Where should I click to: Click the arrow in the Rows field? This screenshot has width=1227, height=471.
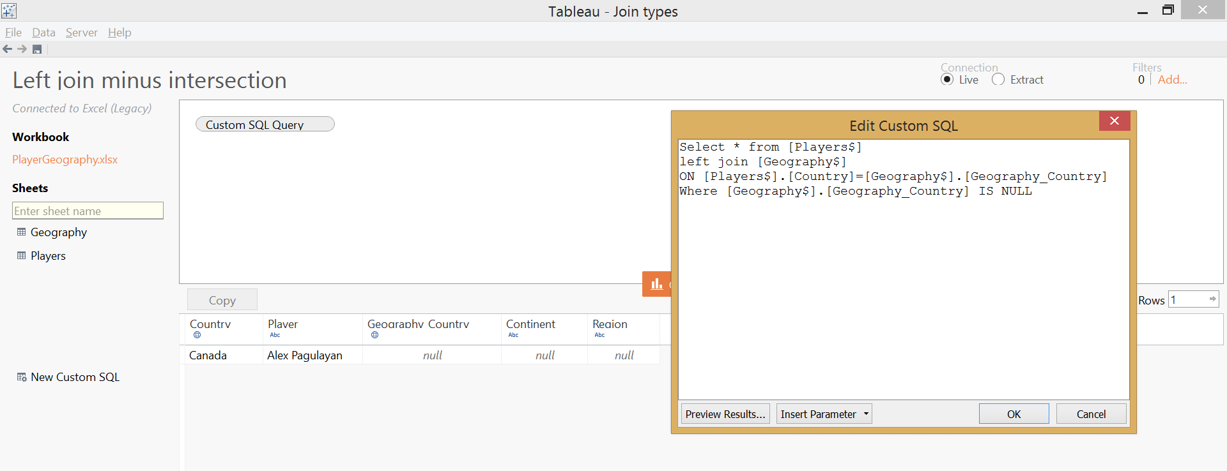[x=1212, y=299]
